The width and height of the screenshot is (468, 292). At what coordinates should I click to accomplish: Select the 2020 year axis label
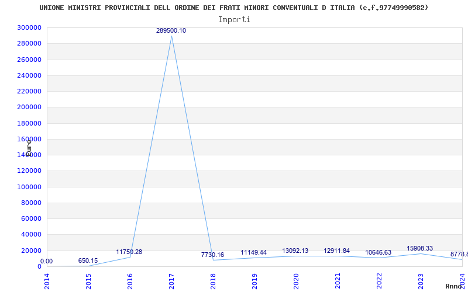(x=296, y=281)
